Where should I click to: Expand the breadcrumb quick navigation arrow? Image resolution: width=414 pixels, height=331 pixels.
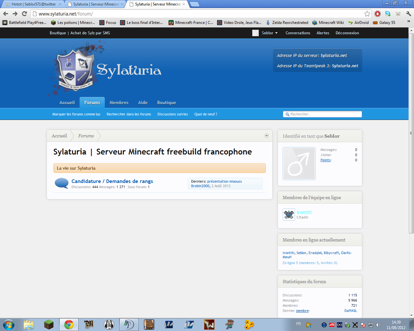[267, 136]
